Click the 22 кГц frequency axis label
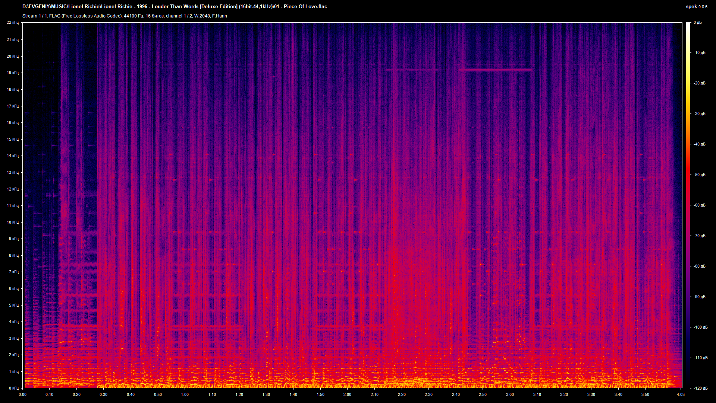Screen dimensions: 716x403 tap(13, 23)
